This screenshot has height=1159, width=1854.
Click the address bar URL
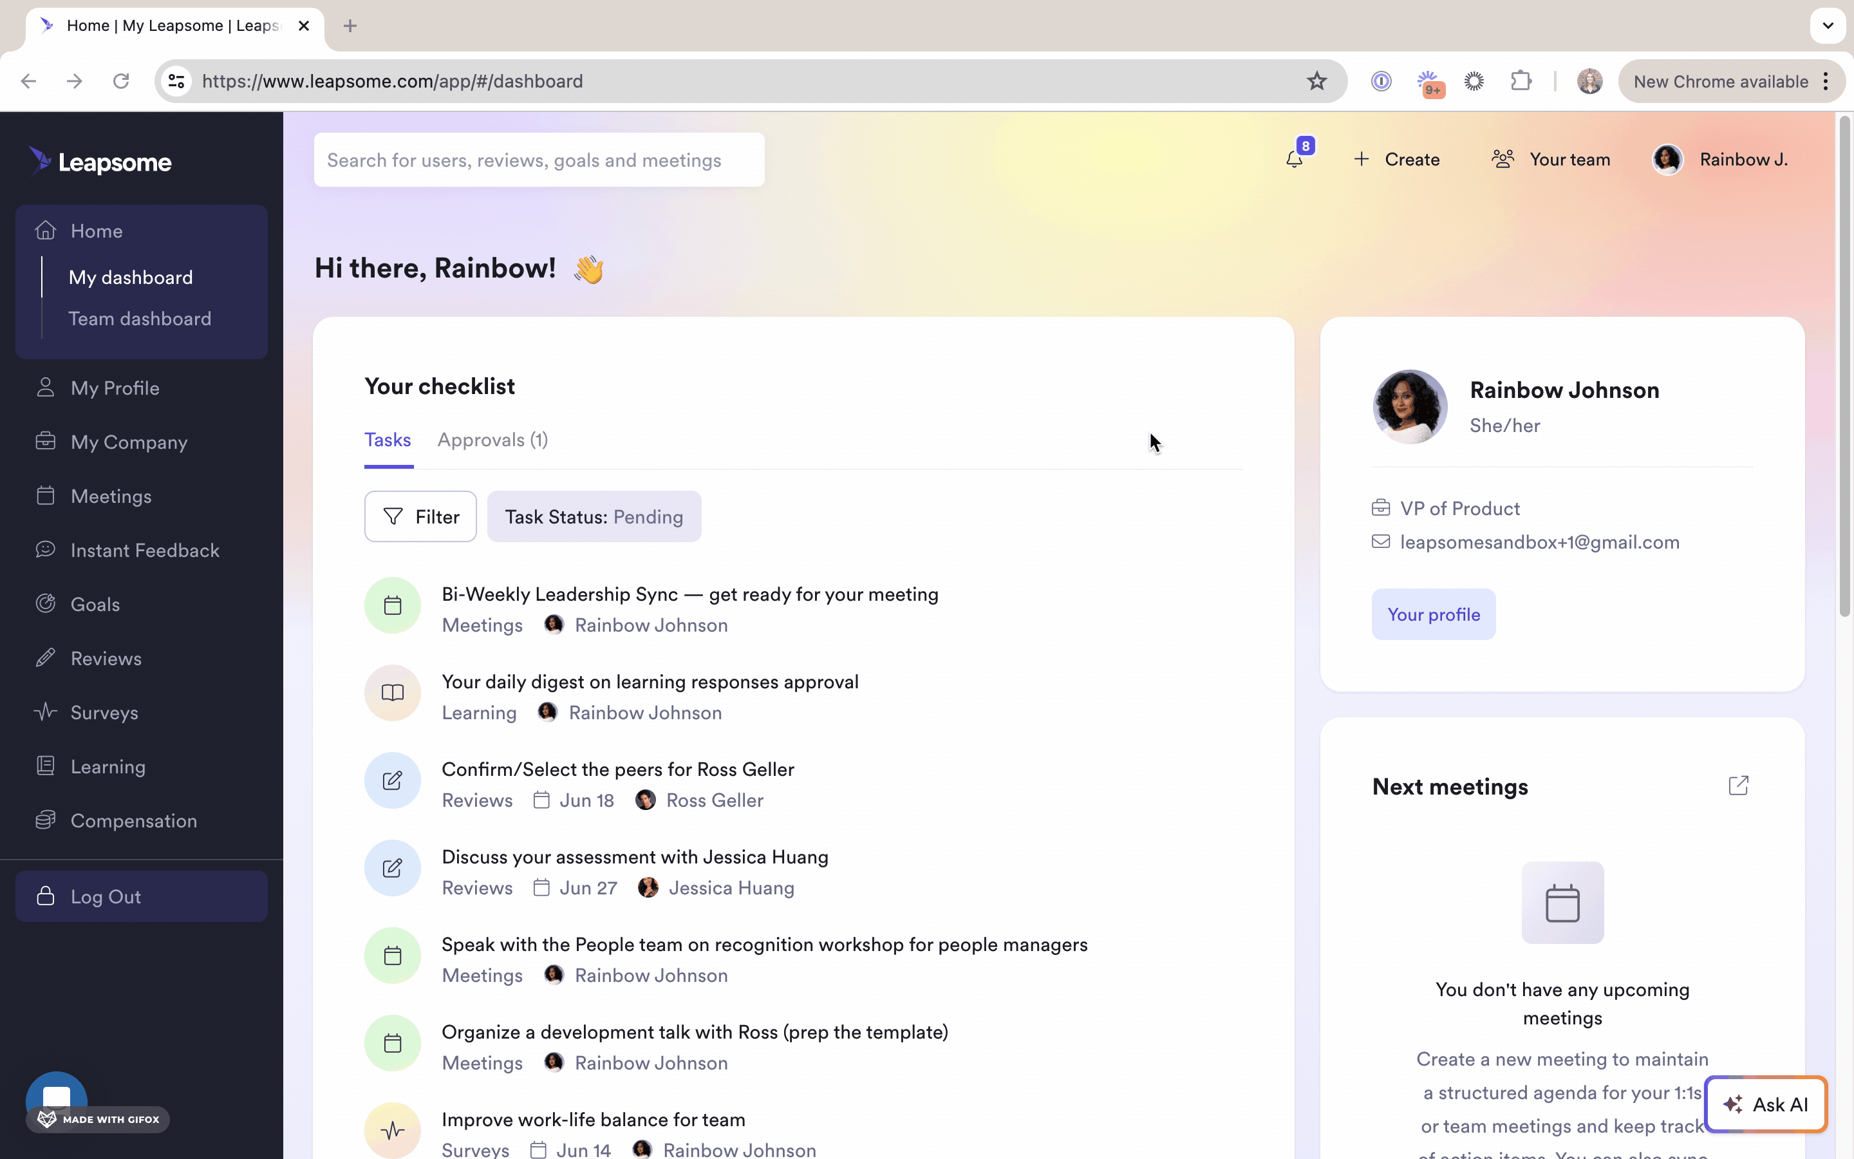click(392, 81)
